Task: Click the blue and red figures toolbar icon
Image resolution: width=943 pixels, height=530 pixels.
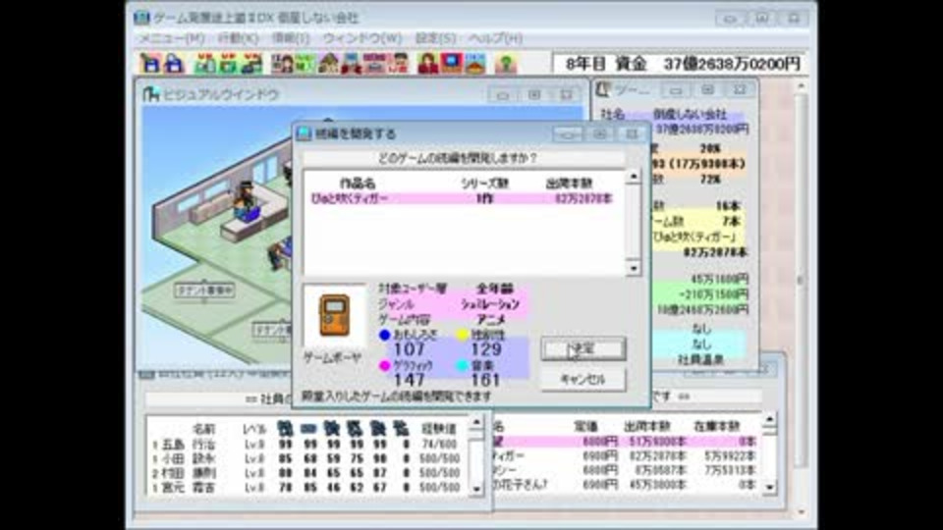Action: (351, 63)
